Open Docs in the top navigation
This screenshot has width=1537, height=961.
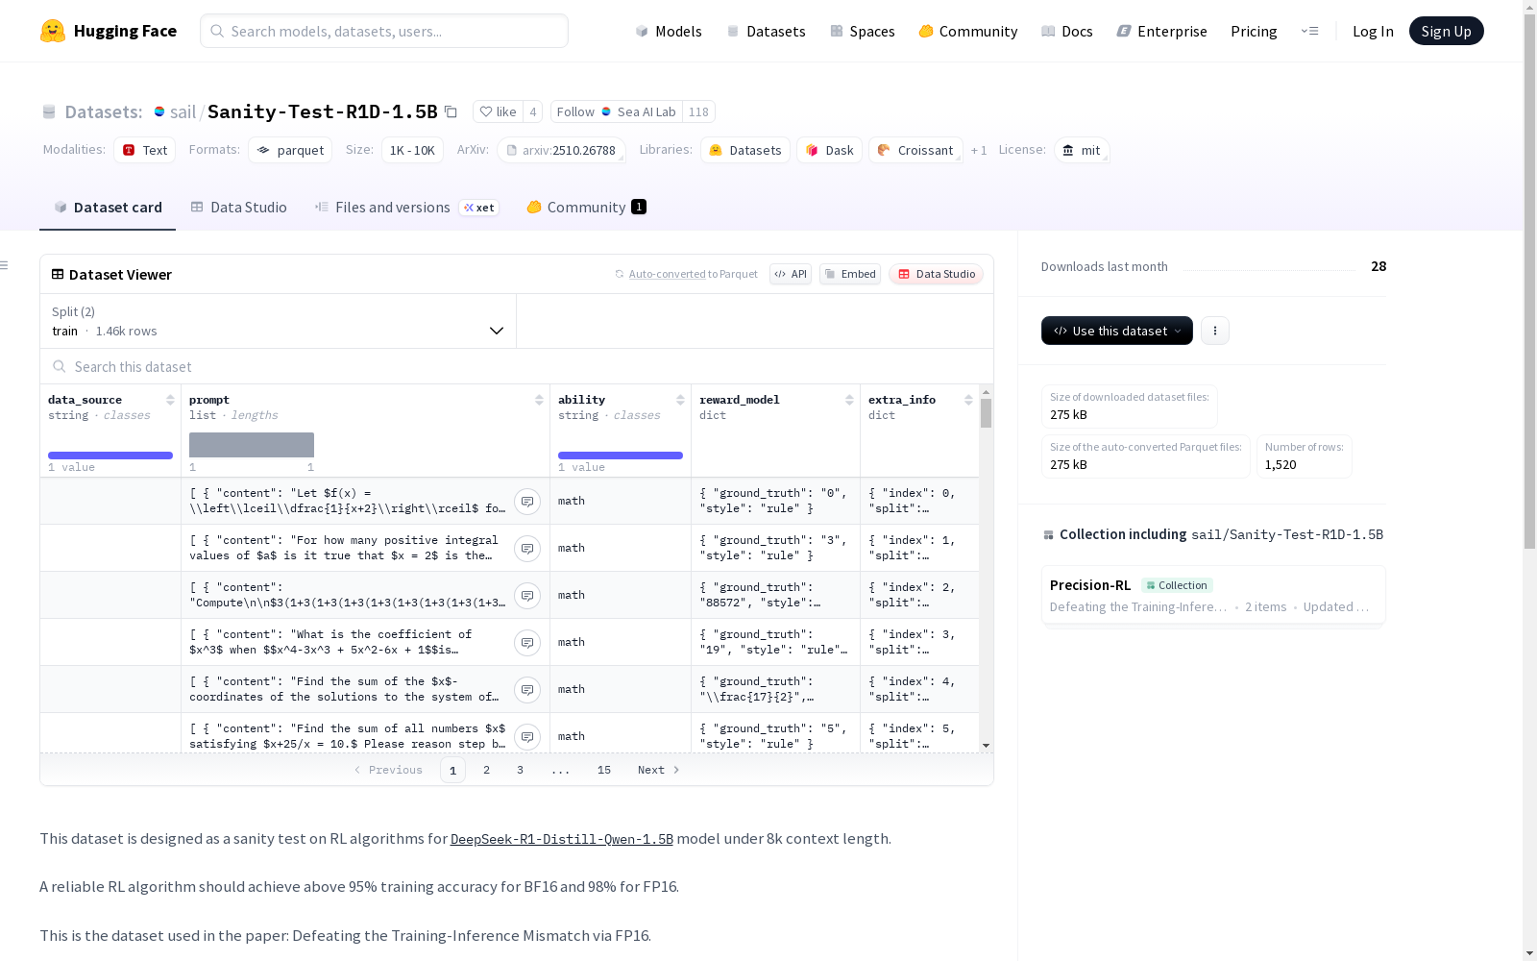tap(1067, 31)
